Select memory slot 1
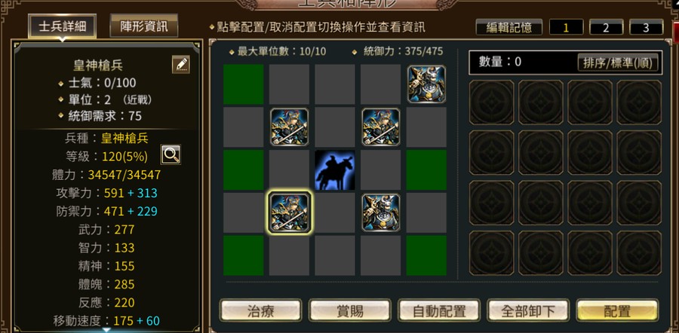Image resolution: width=679 pixels, height=333 pixels. tap(566, 28)
